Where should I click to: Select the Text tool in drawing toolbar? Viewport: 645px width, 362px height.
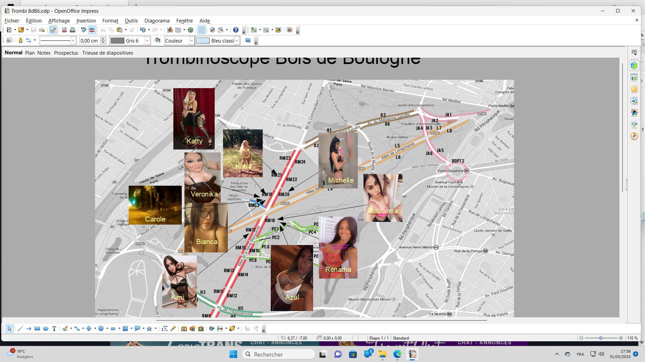54,328
